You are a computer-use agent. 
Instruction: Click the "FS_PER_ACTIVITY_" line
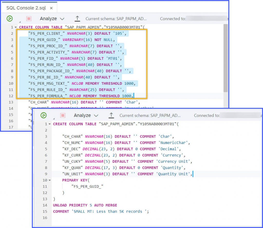click(76, 52)
